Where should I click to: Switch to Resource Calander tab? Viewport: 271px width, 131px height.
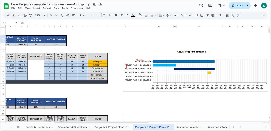(188, 127)
